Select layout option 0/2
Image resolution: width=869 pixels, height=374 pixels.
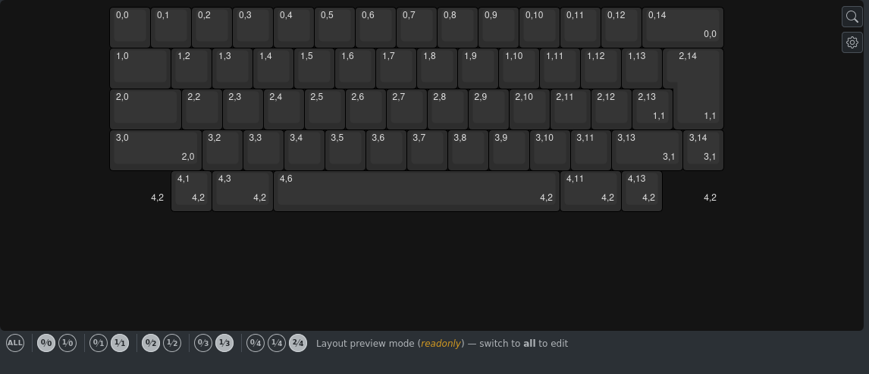tap(151, 343)
